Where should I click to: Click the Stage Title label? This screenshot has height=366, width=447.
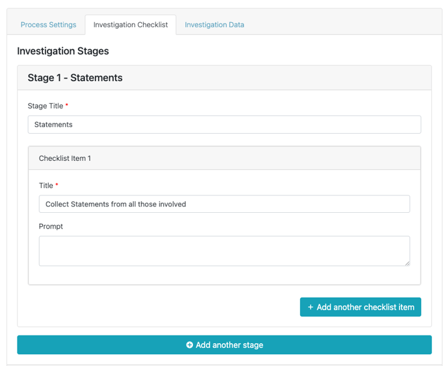point(45,106)
